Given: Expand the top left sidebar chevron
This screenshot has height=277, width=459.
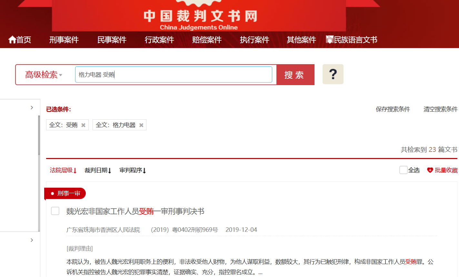Looking at the screenshot, I should [x=32, y=107].
